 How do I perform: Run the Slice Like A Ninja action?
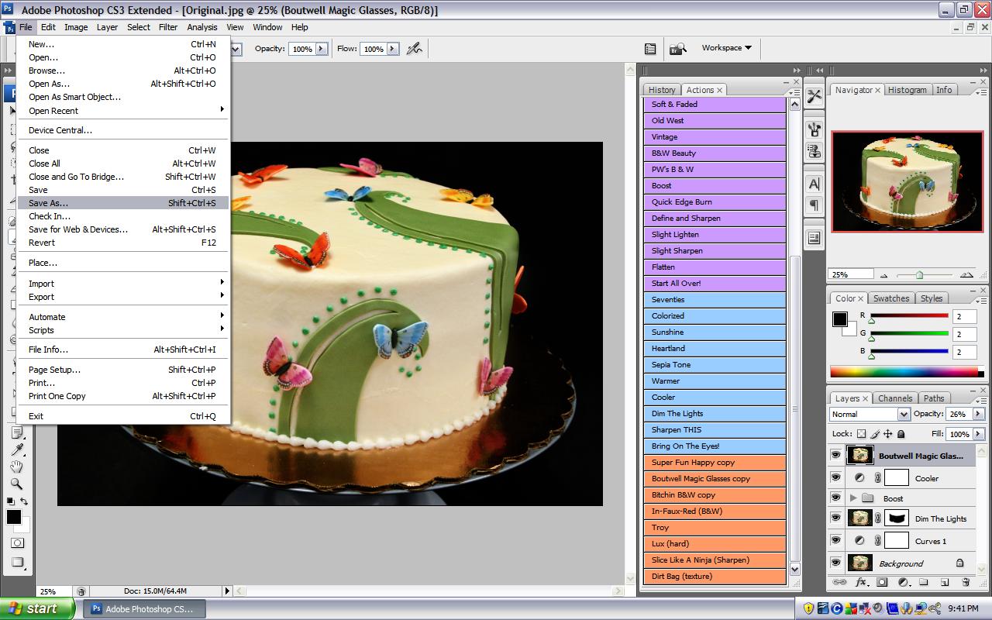(x=715, y=560)
